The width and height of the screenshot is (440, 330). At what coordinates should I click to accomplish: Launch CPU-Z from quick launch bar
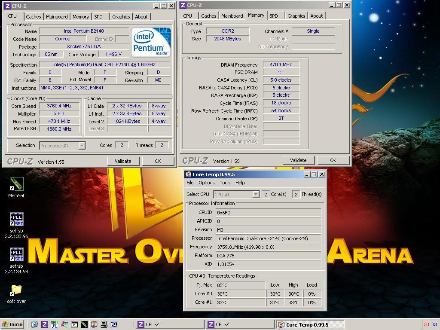click(x=44, y=324)
